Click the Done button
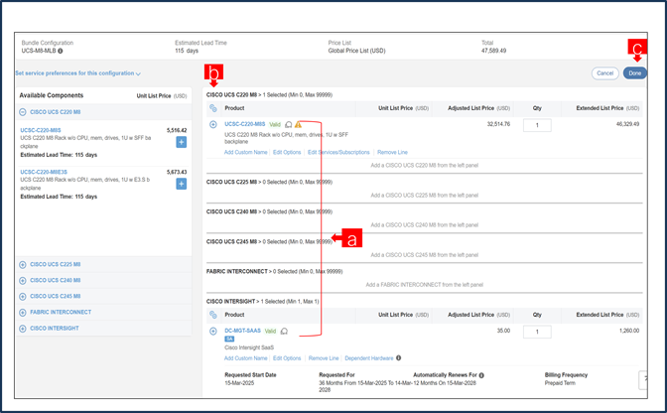The image size is (667, 413). tap(634, 73)
